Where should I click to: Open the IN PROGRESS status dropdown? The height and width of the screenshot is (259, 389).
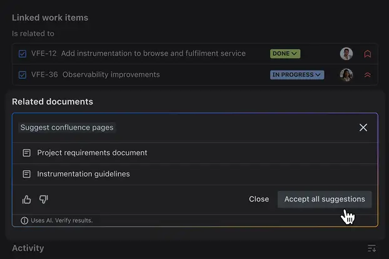(297, 75)
